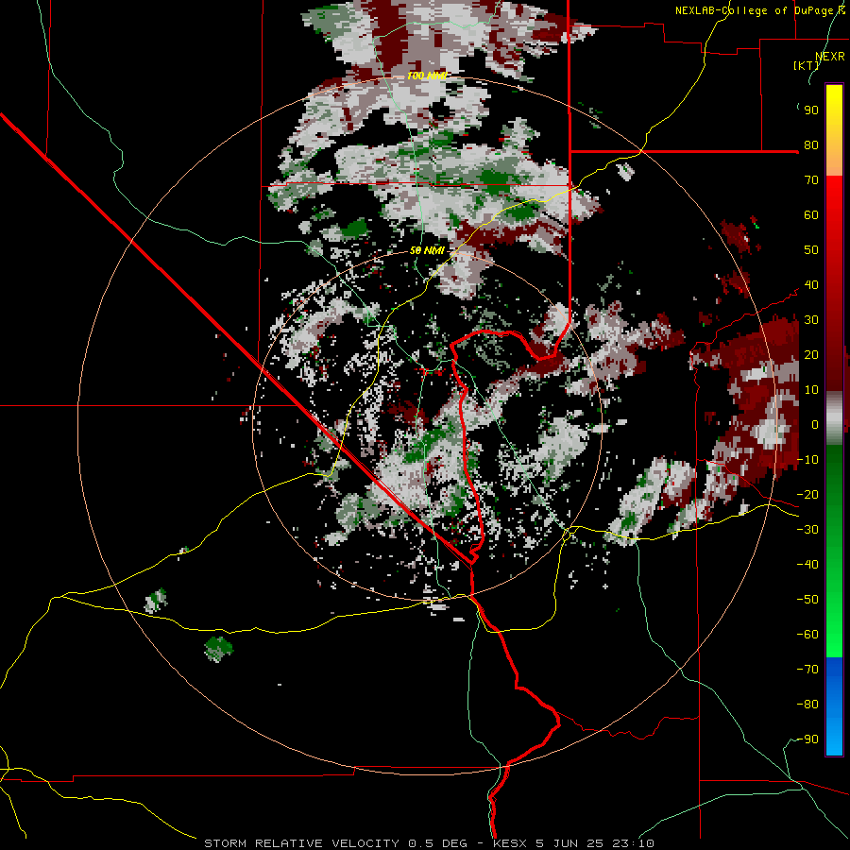850x850 pixels.
Task: Click the -50 value on velocity scale
Action: (807, 600)
